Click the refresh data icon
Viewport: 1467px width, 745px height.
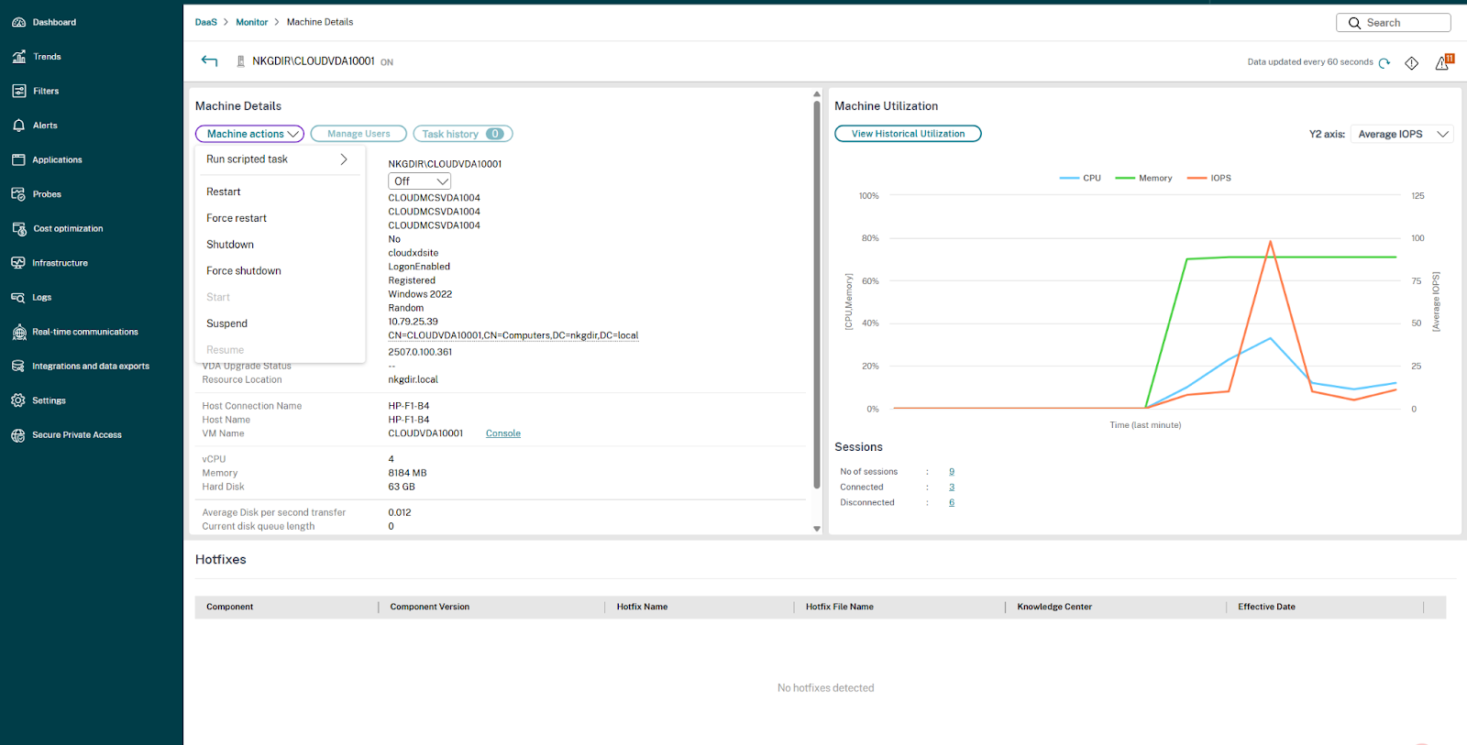point(1384,62)
